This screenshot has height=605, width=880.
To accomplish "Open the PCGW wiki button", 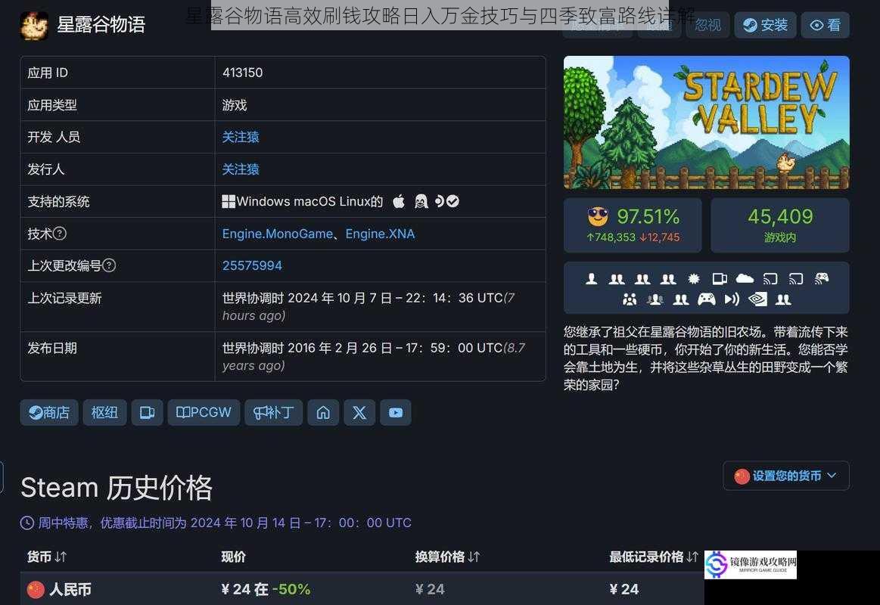I will click(204, 413).
